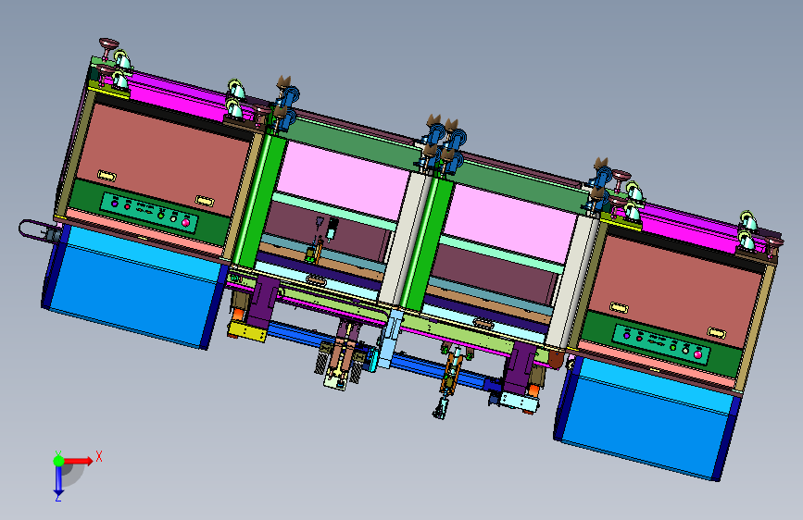Select the blue Z axis arrow on triad
803x520 pixels.
click(x=58, y=481)
